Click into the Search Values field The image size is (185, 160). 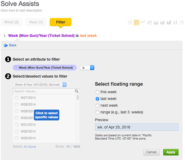tap(43, 91)
